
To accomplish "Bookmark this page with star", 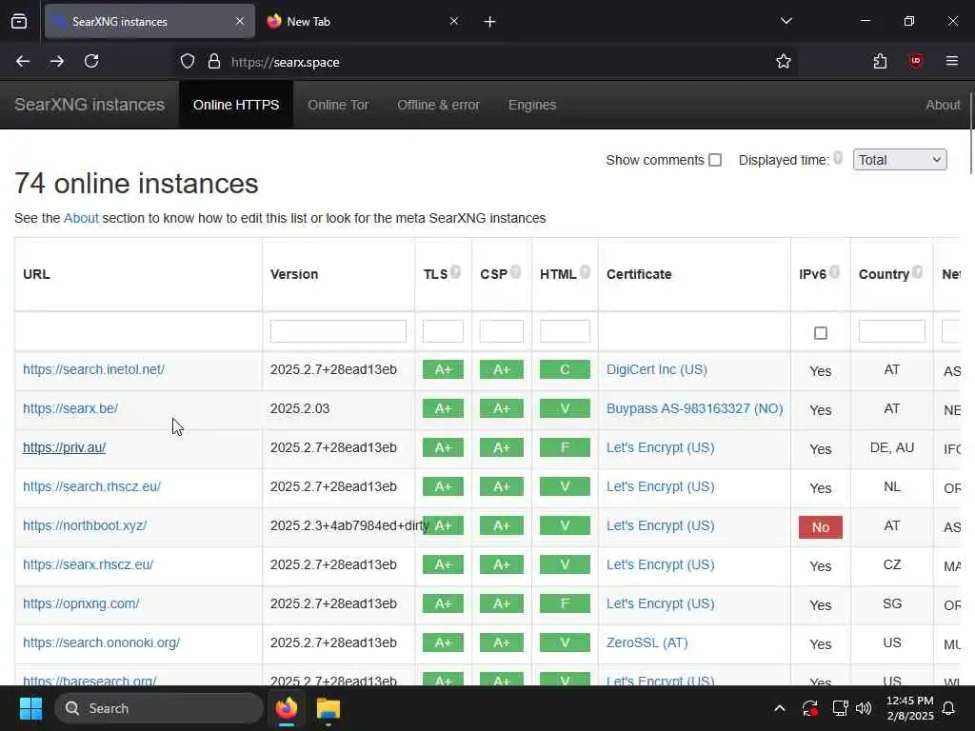I will tap(784, 62).
